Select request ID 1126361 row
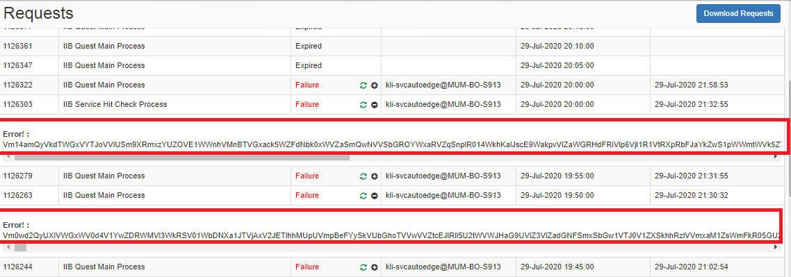The image size is (791, 277). click(x=393, y=47)
